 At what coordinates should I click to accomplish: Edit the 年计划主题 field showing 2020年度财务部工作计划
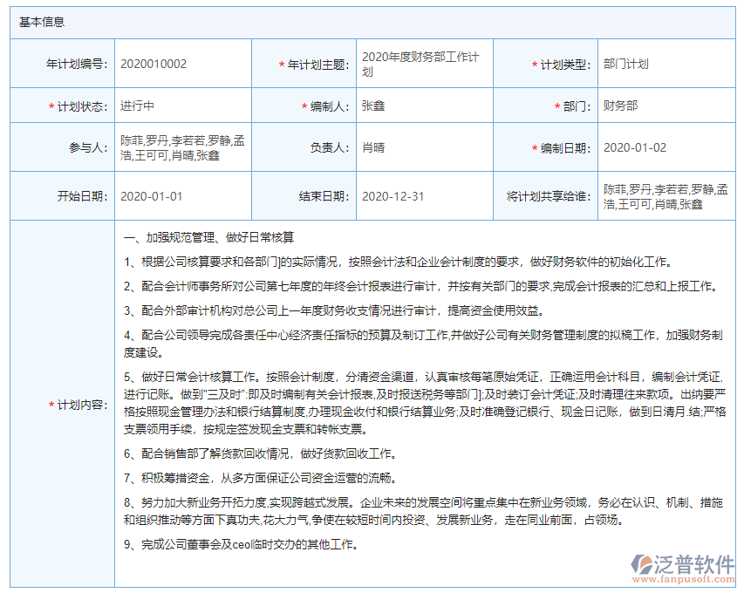(x=421, y=63)
